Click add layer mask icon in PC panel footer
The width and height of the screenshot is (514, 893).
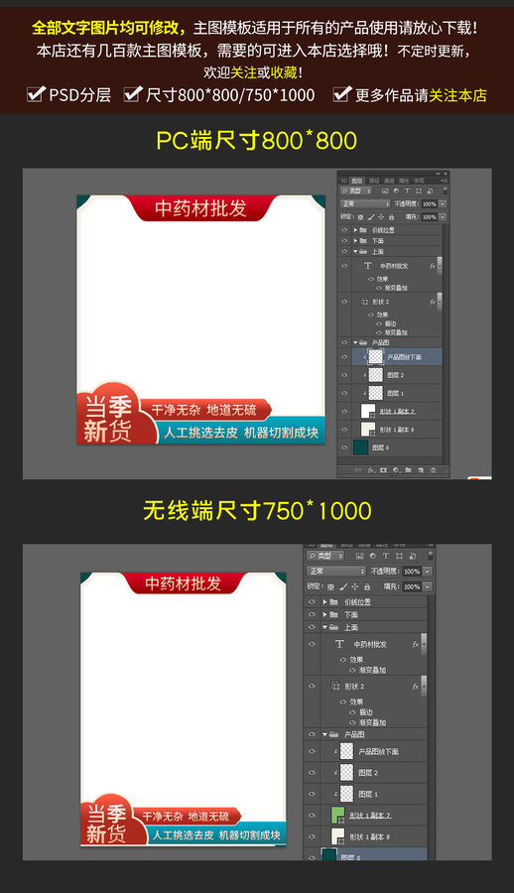coord(383,470)
